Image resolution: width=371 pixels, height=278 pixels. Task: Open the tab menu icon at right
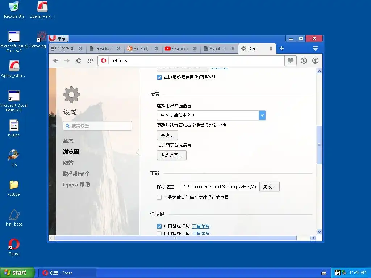pos(315,49)
